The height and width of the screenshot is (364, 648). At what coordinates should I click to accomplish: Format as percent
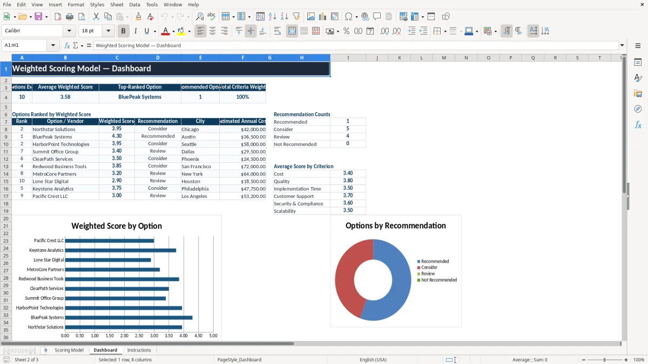(346, 31)
